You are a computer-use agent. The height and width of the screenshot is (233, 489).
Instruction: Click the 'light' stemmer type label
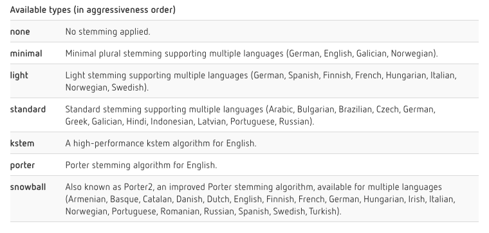19,76
